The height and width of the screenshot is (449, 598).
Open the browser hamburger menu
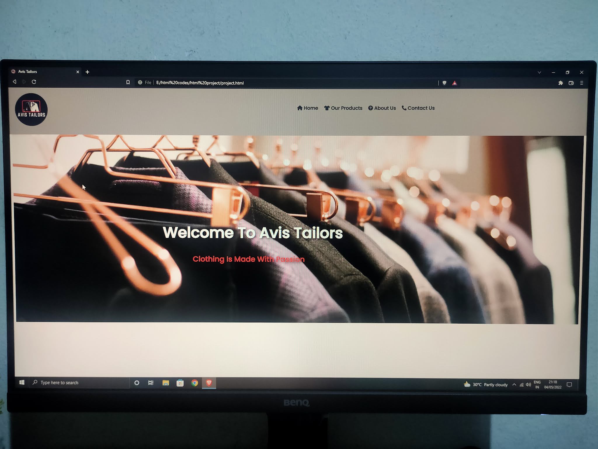tap(582, 83)
